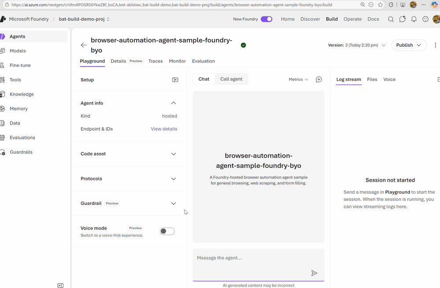Click the Microsoft Foundry breadcrumb

(x=29, y=19)
